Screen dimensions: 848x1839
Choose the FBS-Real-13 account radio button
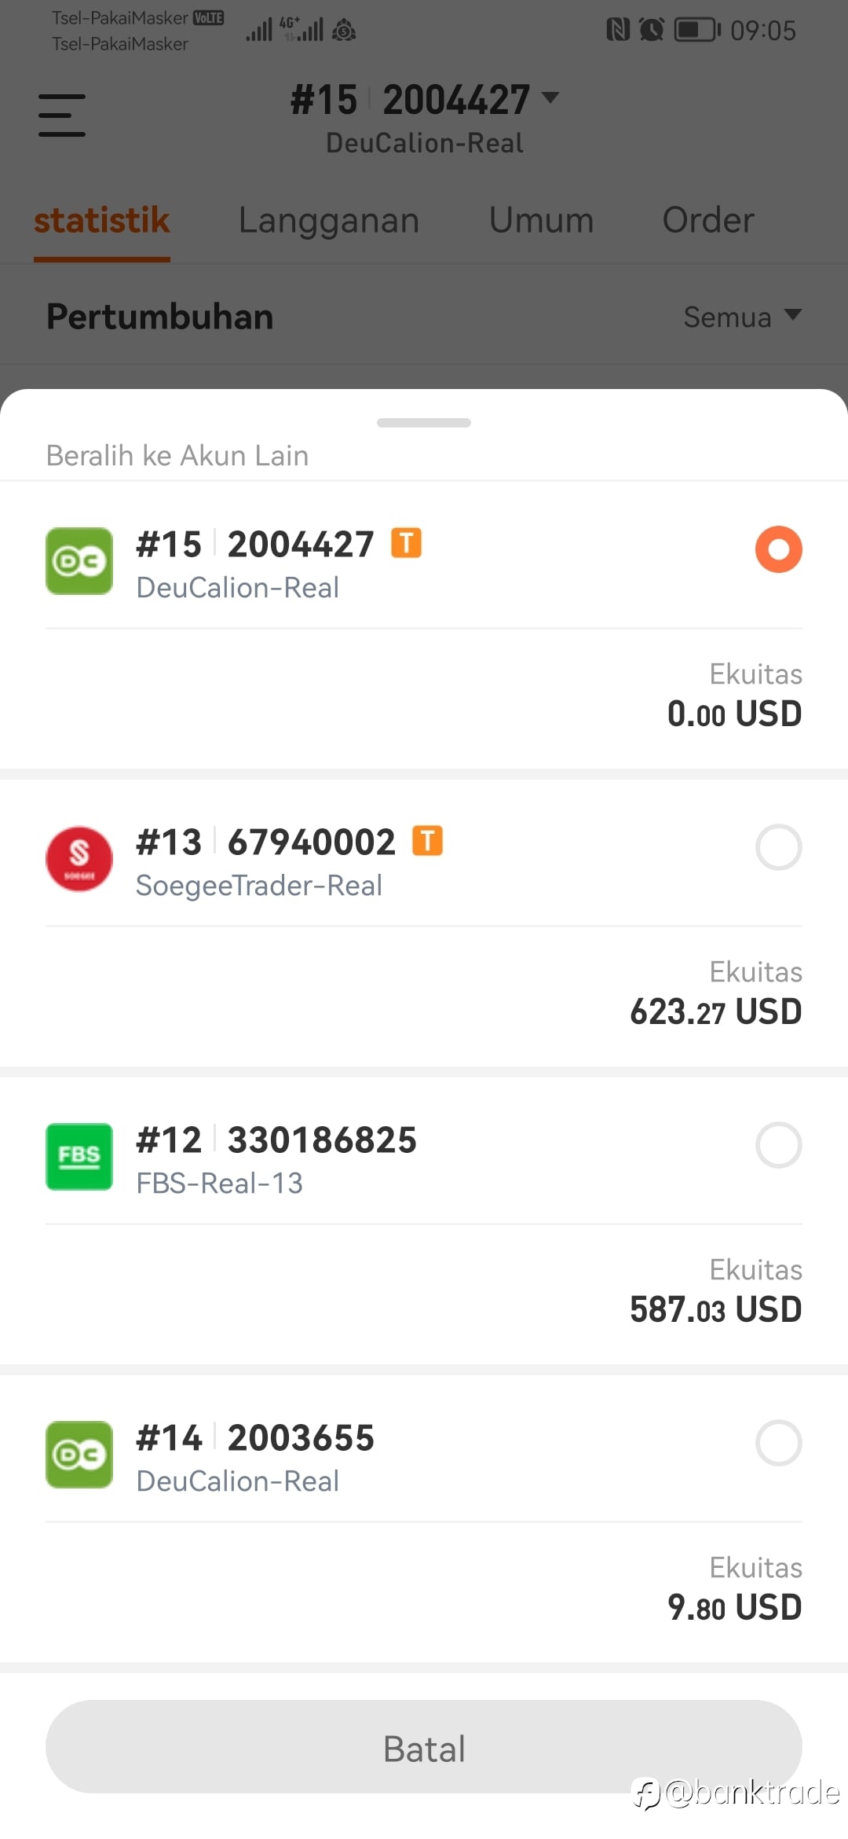click(x=778, y=1144)
